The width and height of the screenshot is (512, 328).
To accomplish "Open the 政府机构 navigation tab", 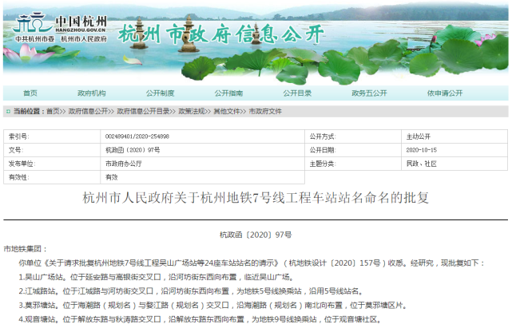I will point(91,93).
